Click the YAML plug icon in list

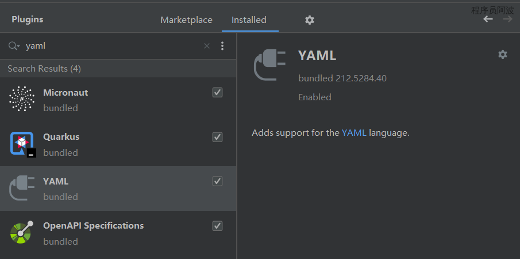[22, 189]
